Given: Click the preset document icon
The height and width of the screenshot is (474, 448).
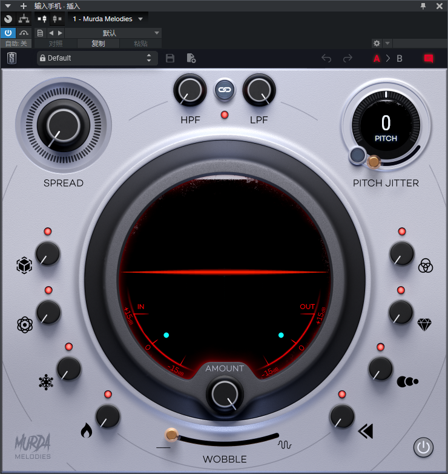Looking at the screenshot, I should click(x=40, y=33).
